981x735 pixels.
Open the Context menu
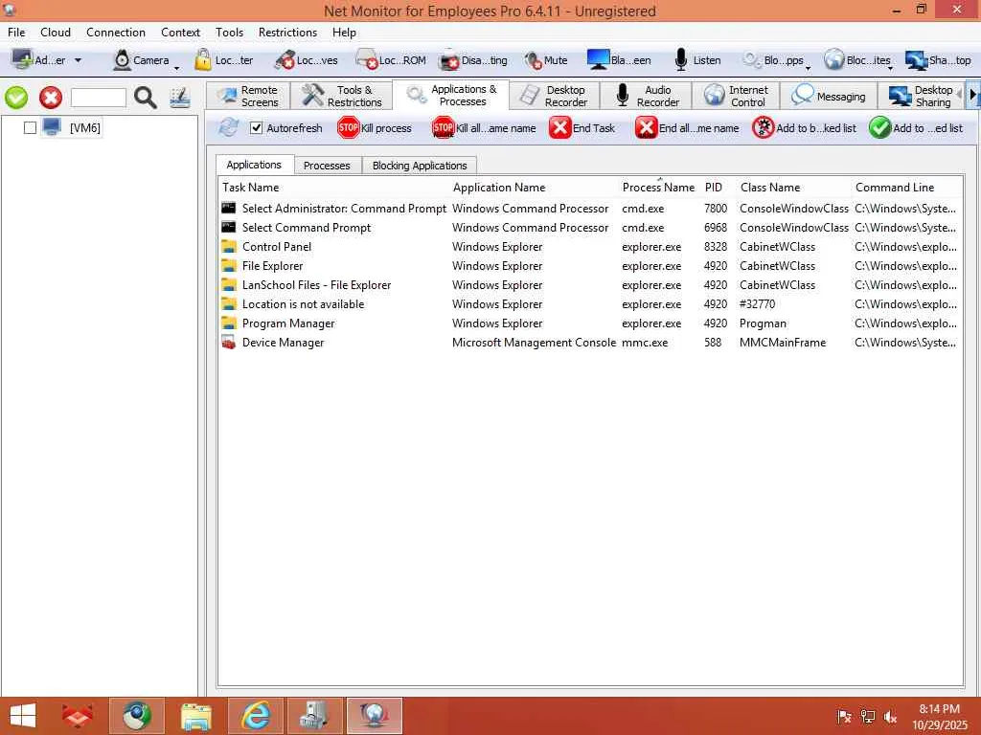pyautogui.click(x=180, y=32)
